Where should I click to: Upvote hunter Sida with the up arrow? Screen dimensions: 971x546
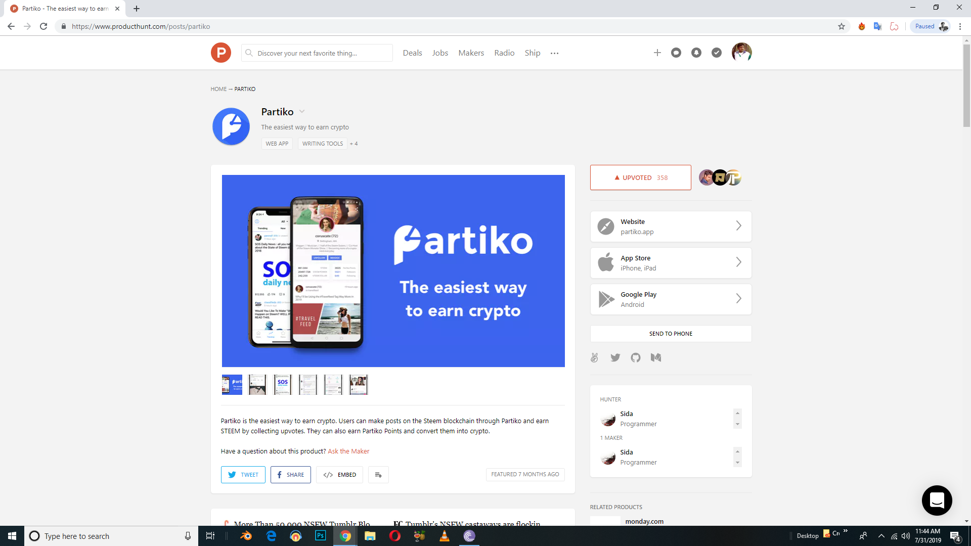(737, 413)
